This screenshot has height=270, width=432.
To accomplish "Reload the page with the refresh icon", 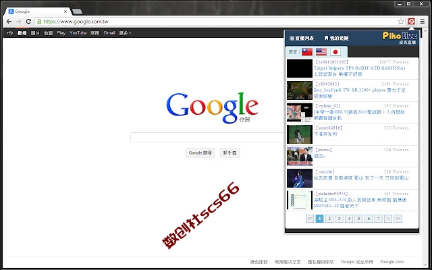I will 28,21.
